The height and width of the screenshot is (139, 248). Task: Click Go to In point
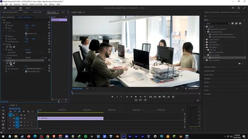[127, 97]
